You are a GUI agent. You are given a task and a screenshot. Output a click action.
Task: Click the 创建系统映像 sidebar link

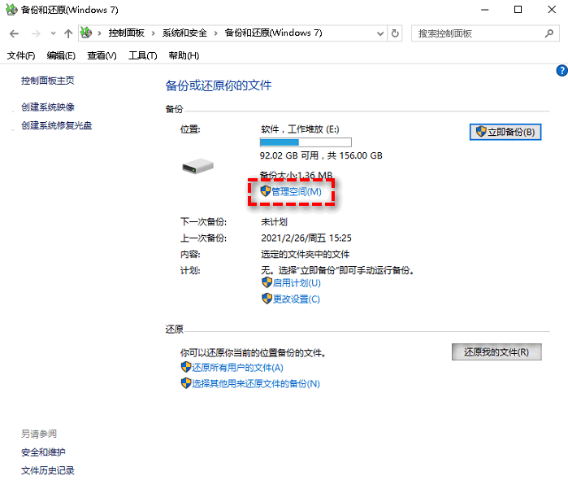[48, 107]
